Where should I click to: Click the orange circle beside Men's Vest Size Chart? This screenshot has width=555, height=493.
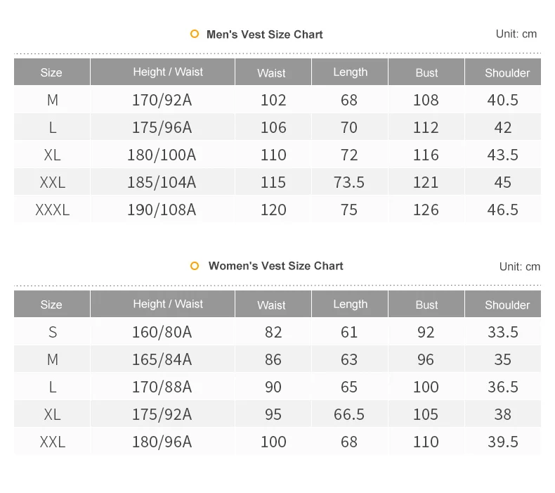pos(195,34)
